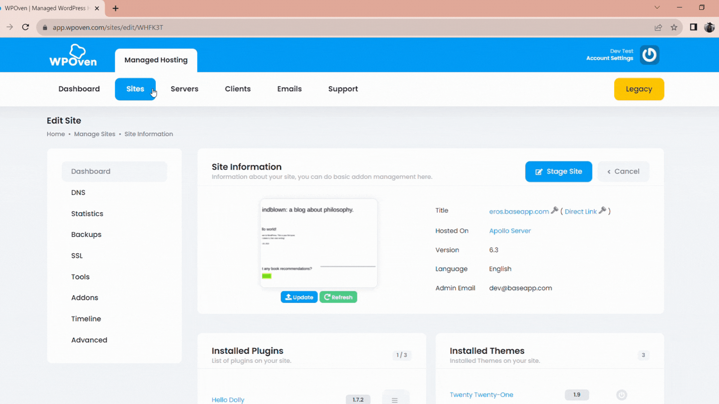Click the Update screenshot button
Viewport: 719px width, 404px height.
299,297
